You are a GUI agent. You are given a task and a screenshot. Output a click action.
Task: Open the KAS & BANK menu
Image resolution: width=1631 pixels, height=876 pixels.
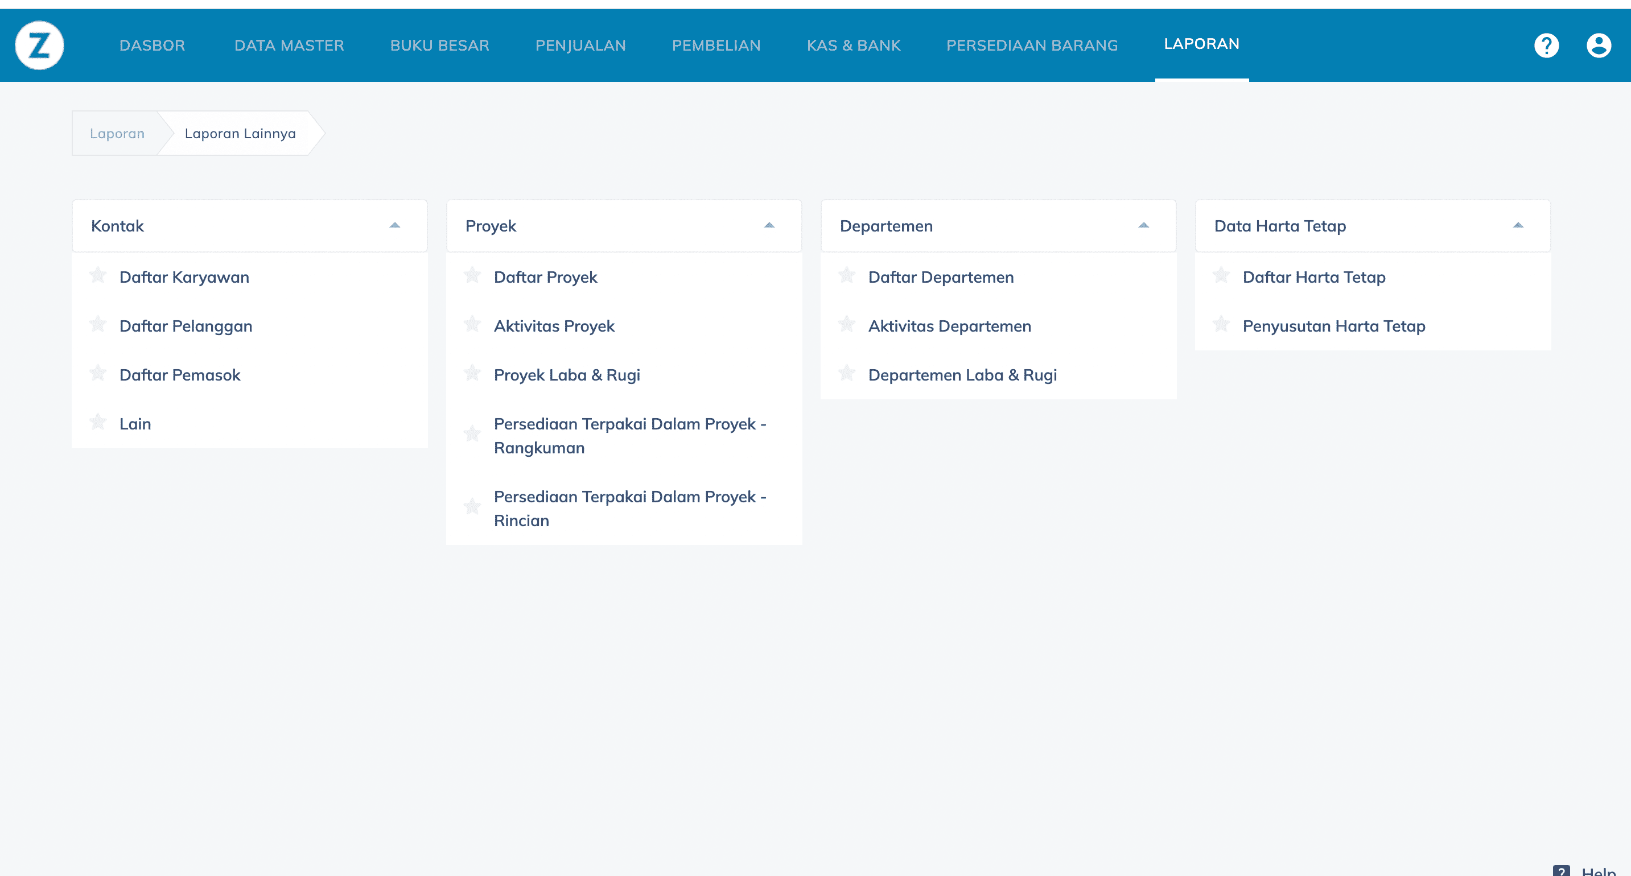pos(854,46)
